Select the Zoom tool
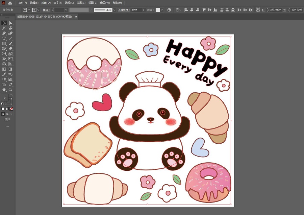Viewport: 304px width, 215px height. 11,90
